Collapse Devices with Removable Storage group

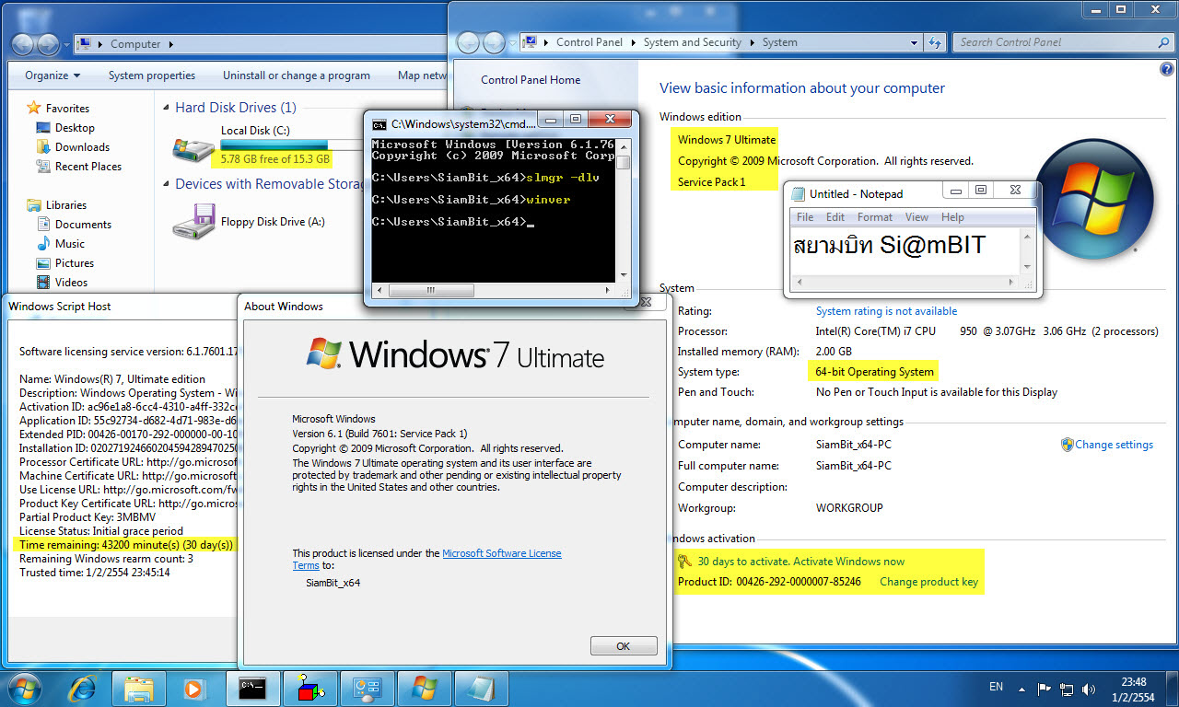pos(167,184)
